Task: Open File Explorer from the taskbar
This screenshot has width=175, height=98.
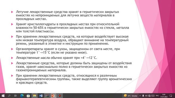Action: pos(35,96)
